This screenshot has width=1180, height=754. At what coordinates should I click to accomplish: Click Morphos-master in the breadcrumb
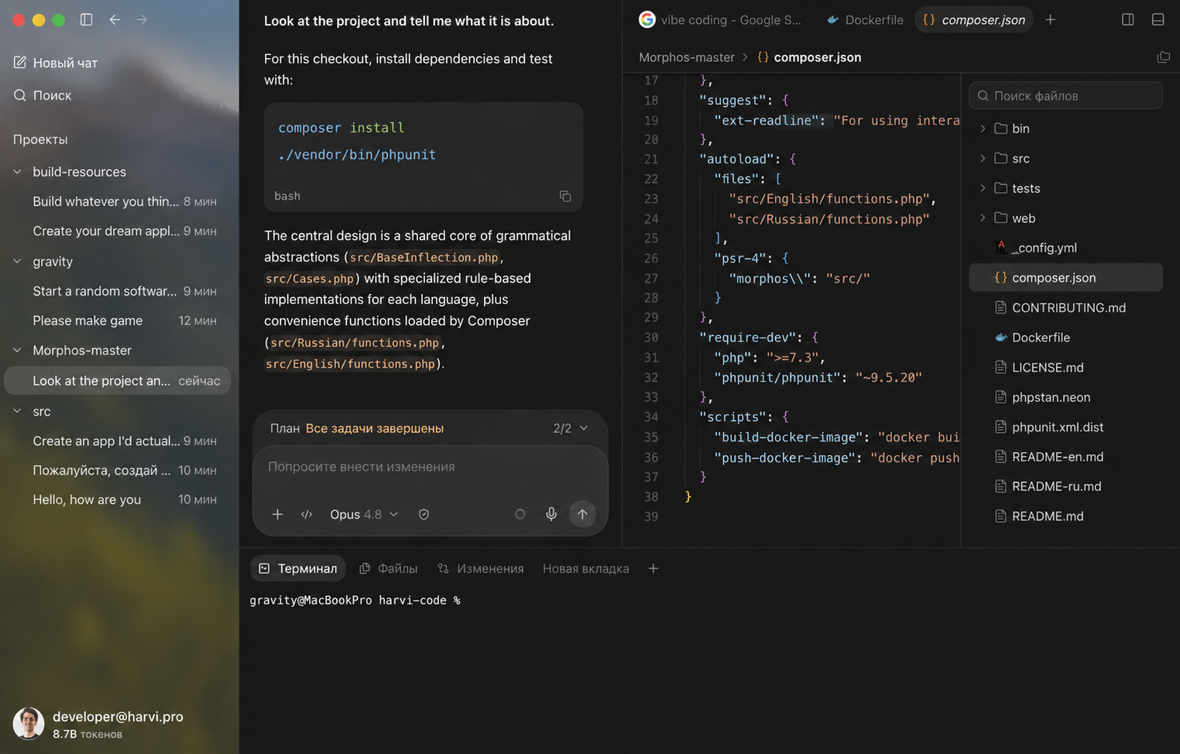(687, 57)
